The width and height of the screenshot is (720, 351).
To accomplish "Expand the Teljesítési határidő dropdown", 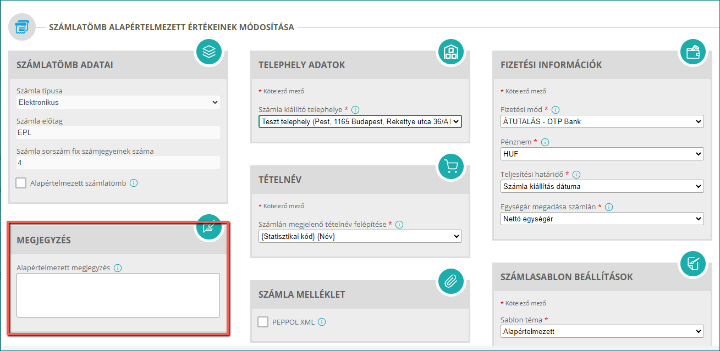I will pyautogui.click(x=602, y=187).
